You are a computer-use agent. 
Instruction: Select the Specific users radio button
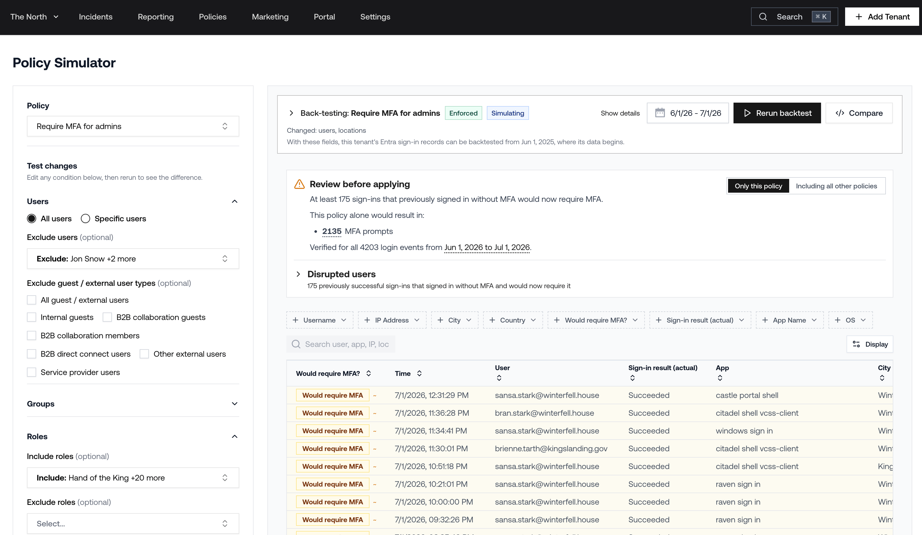[x=85, y=219]
